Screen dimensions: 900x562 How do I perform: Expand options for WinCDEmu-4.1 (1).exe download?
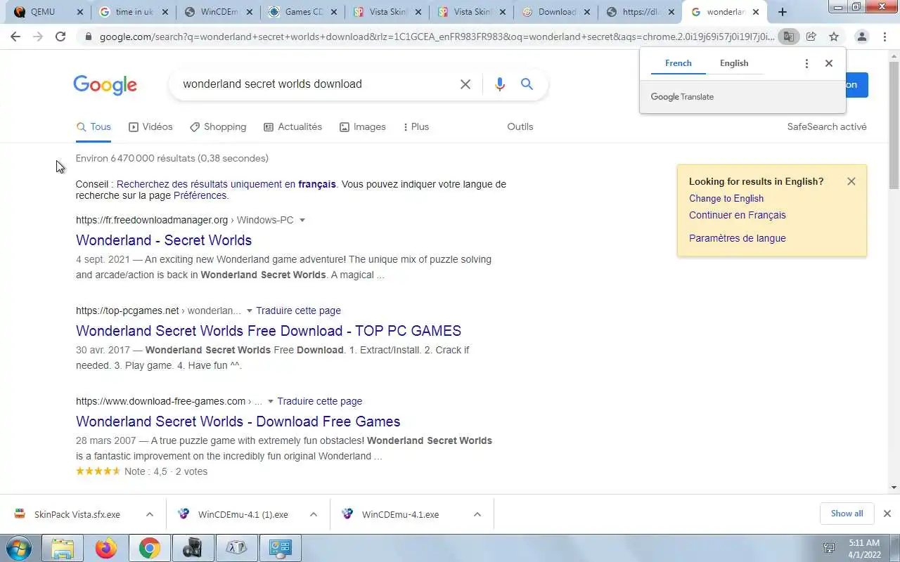[314, 514]
